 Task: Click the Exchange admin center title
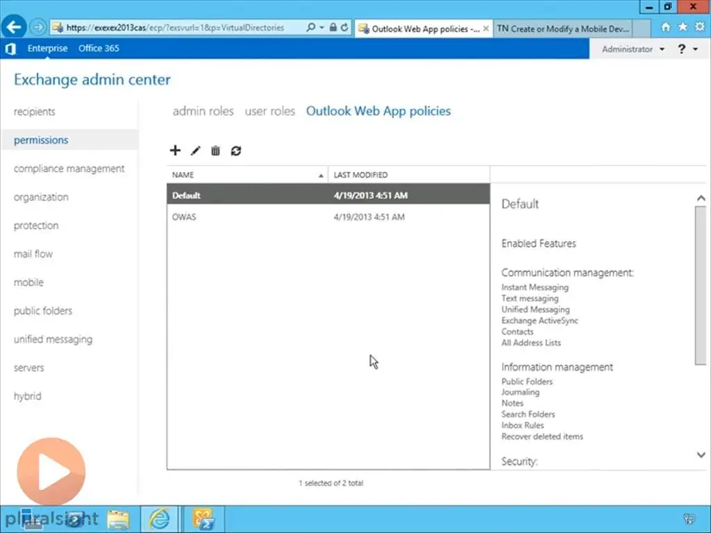pos(92,80)
